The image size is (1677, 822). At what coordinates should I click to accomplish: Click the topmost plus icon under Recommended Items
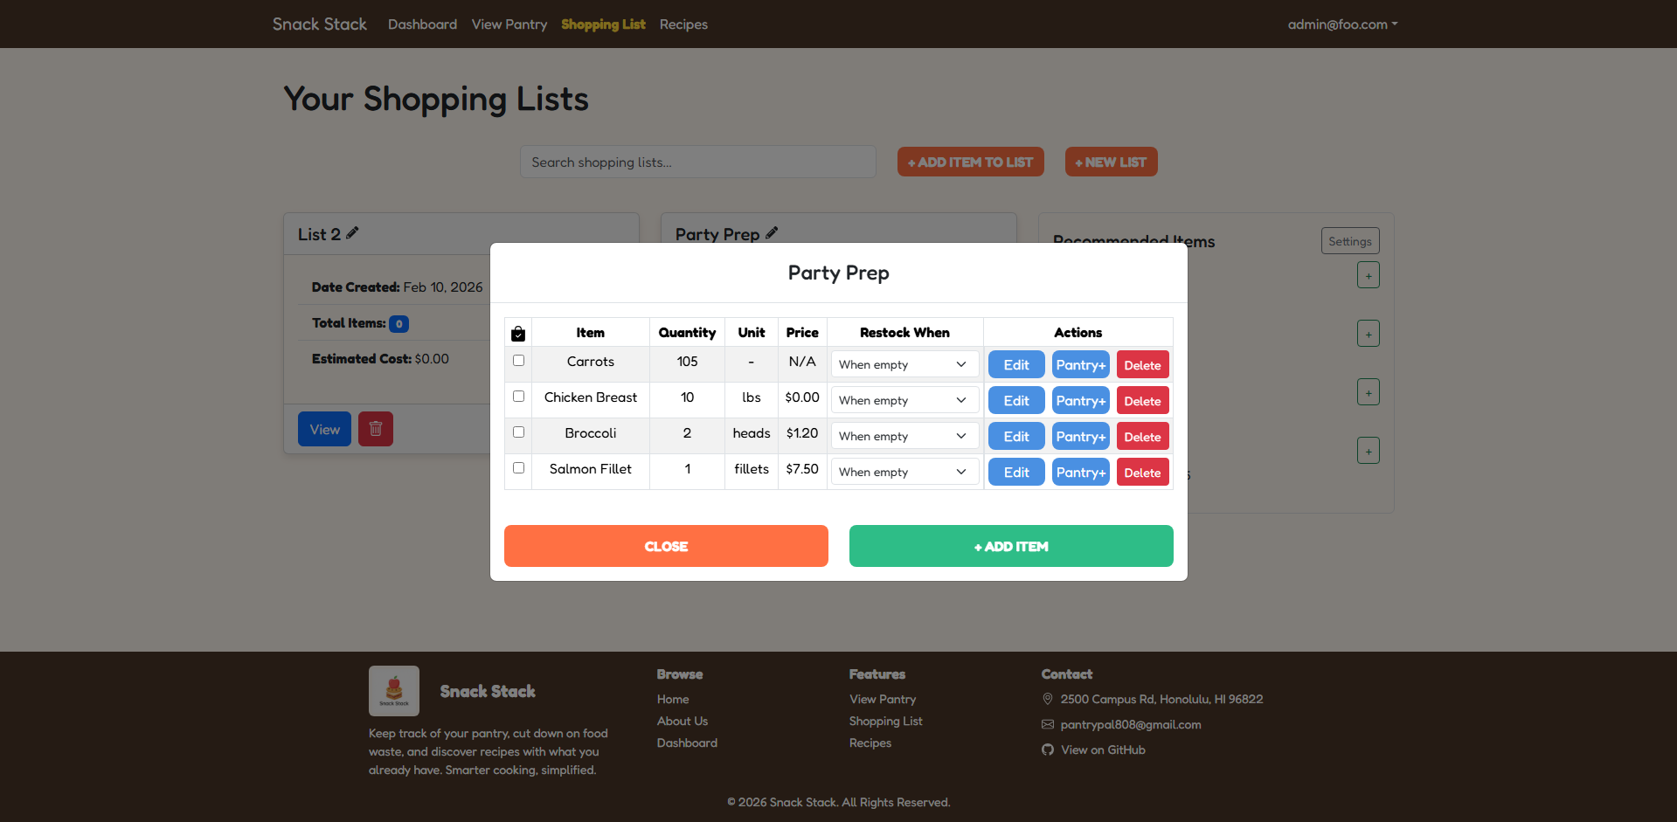click(x=1368, y=274)
